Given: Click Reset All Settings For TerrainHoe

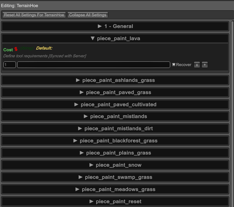Looking at the screenshot, I should click(34, 15).
